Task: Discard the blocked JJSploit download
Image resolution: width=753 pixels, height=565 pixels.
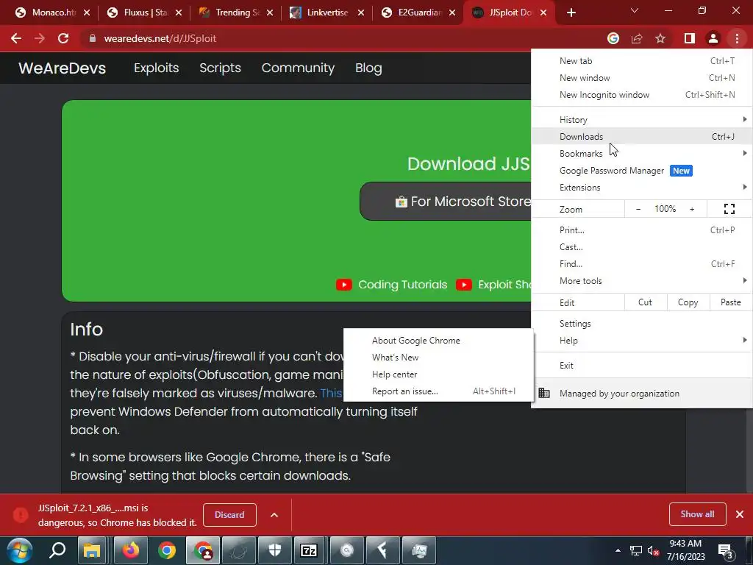Action: click(229, 514)
